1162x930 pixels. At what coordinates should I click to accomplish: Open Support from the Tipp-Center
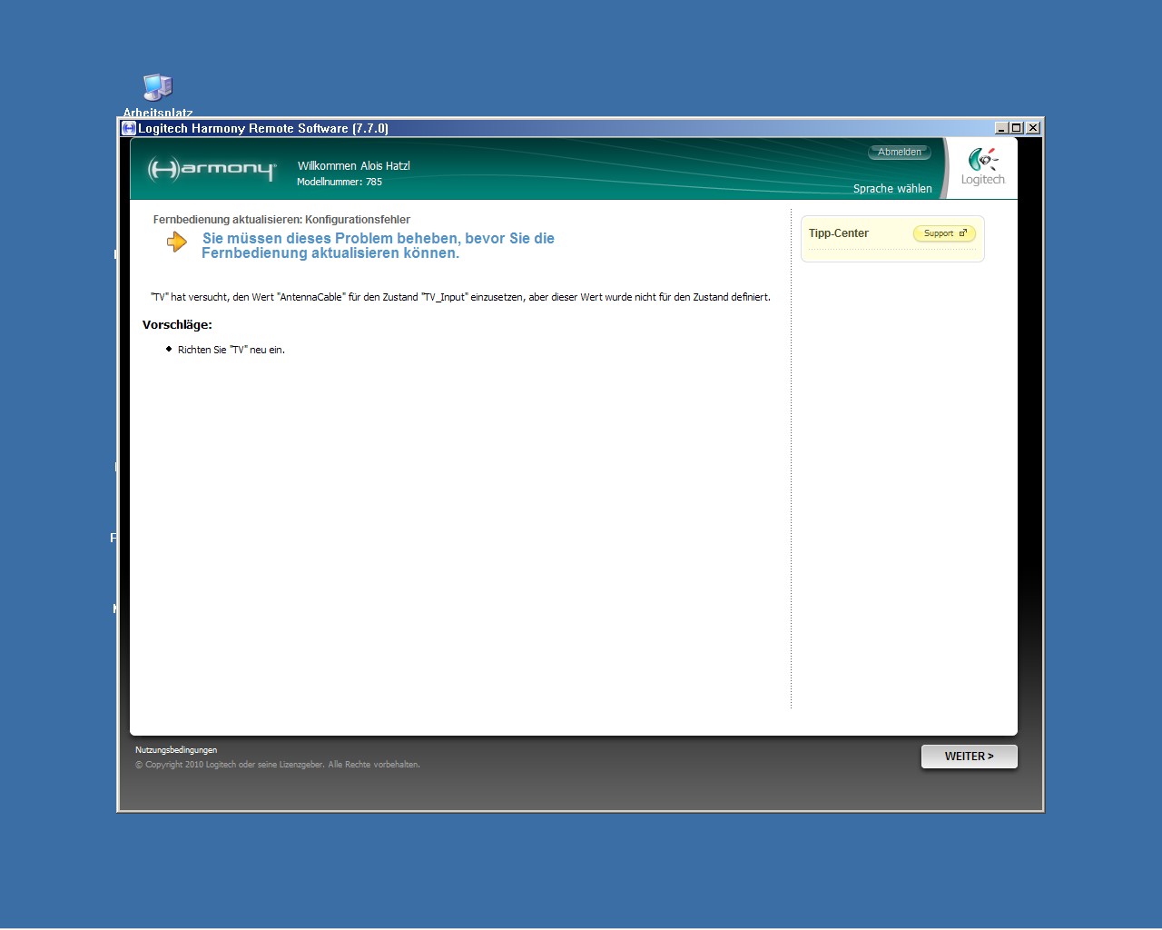[x=943, y=233]
